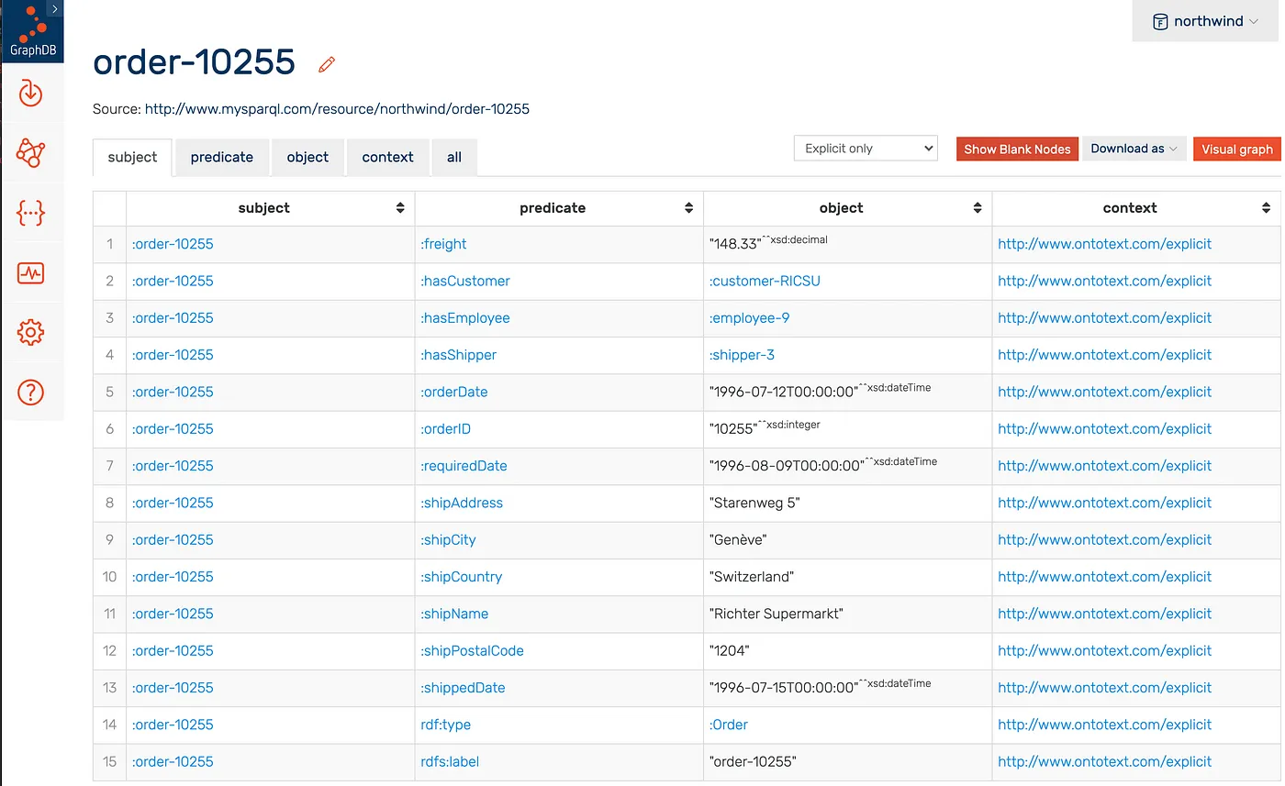This screenshot has width=1285, height=786.
Task: Open the explicit context link in the freight row
Action: tap(1105, 244)
